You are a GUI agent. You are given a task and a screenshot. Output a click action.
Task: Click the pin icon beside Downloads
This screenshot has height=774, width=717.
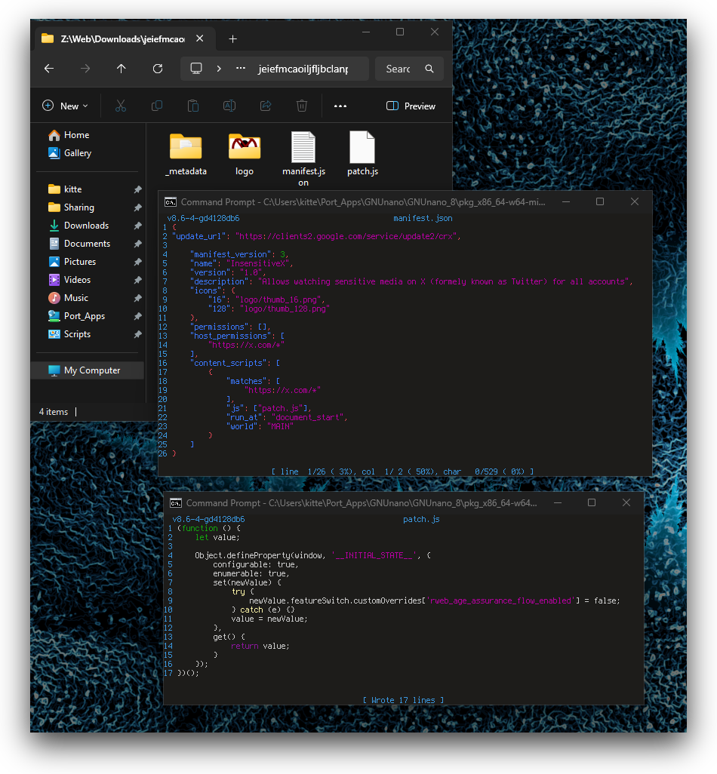pyautogui.click(x=138, y=226)
